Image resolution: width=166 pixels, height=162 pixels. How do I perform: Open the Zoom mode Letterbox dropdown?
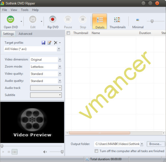[46, 67]
